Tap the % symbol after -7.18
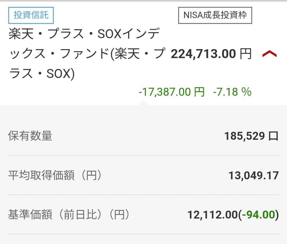287x244 pixels. coord(246,92)
